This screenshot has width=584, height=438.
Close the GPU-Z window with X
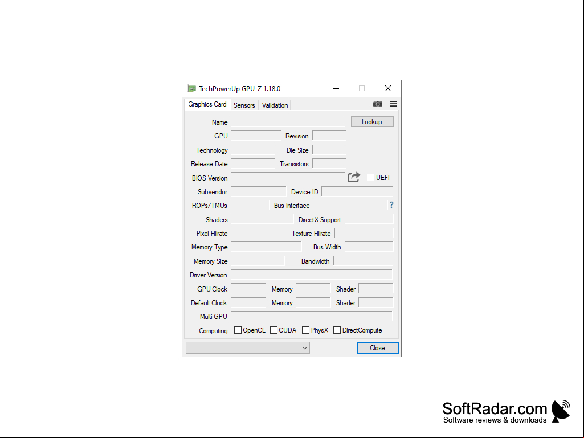(x=388, y=89)
